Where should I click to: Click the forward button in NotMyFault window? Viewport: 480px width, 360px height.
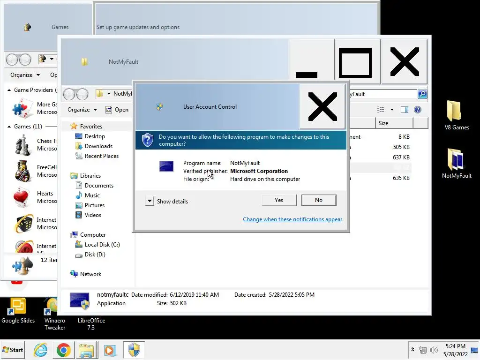click(x=82, y=94)
